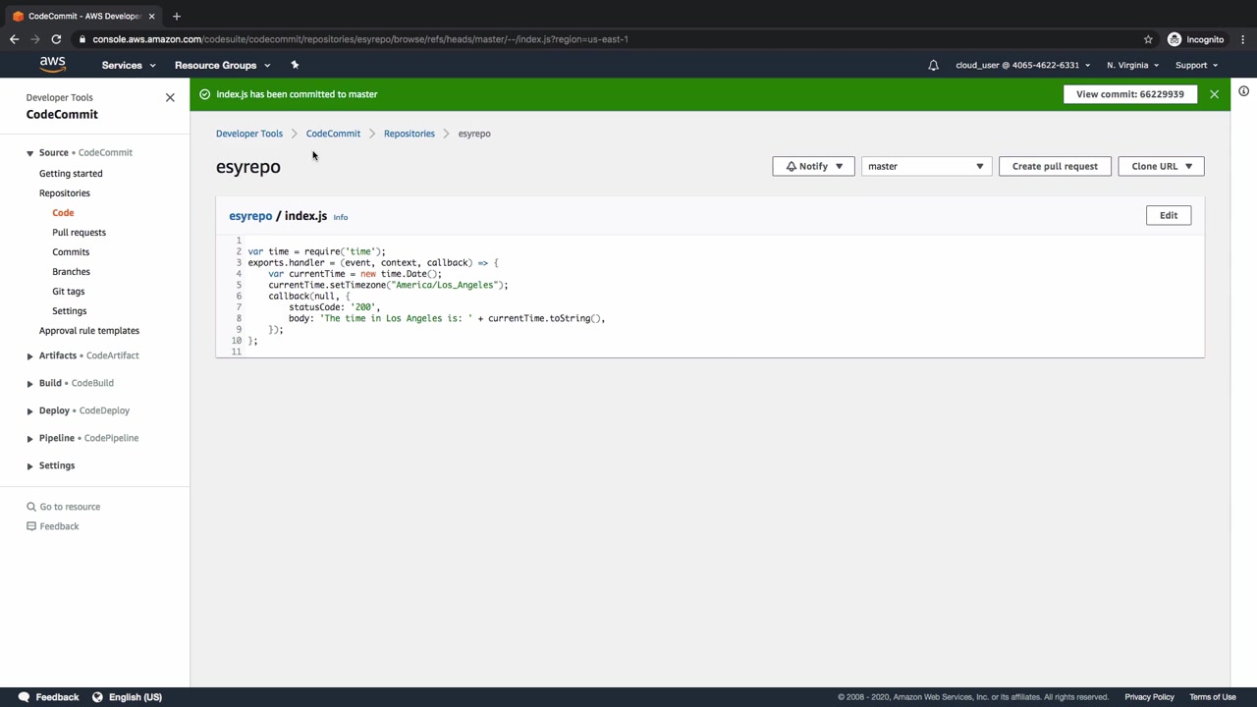
Task: Open Git tags in the sidebar
Action: click(x=69, y=291)
